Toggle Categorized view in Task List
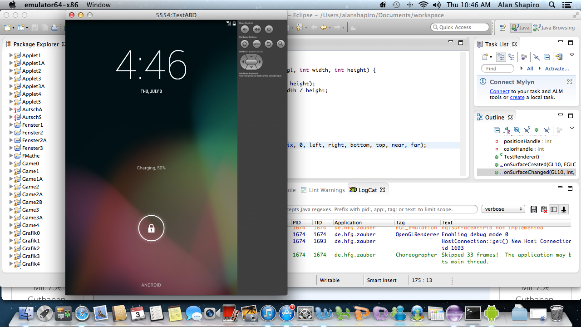This screenshot has height=327, width=581. [x=501, y=57]
